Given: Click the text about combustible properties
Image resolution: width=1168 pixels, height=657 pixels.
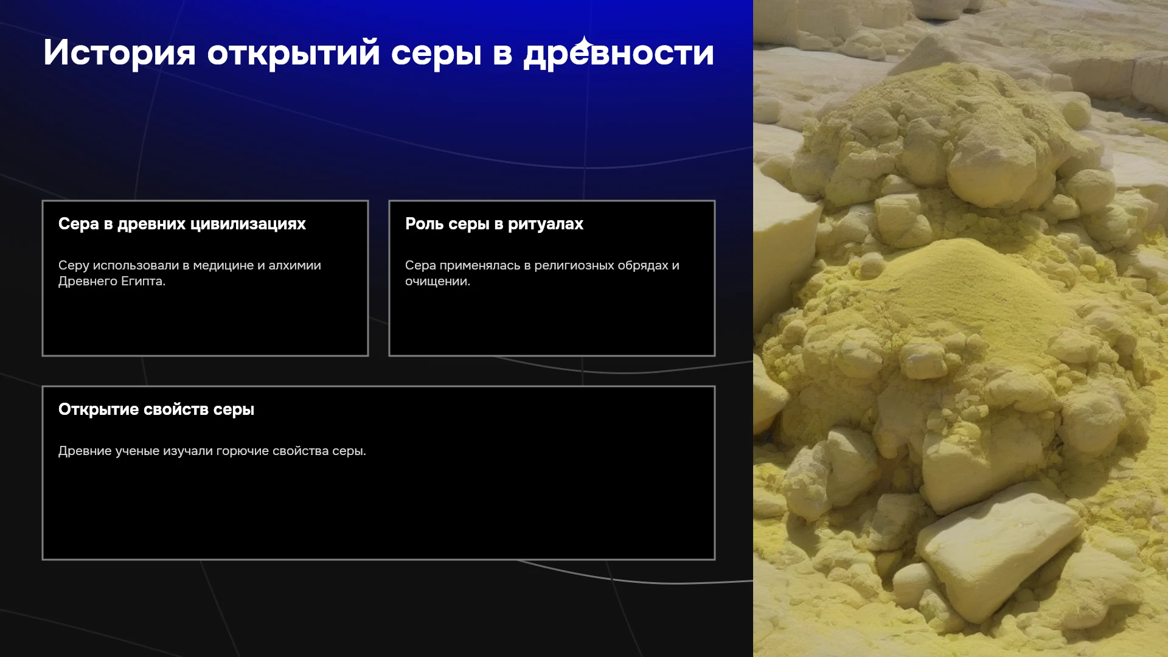Looking at the screenshot, I should click(212, 451).
